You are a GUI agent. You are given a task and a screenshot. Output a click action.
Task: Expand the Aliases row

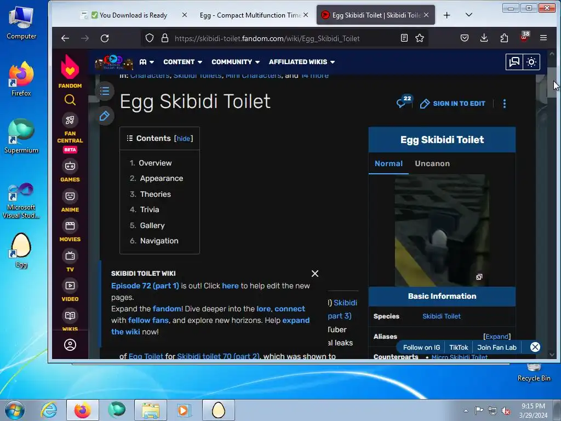[497, 337]
